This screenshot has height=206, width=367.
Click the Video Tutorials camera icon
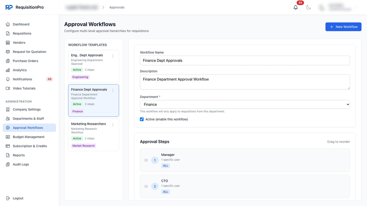8,88
